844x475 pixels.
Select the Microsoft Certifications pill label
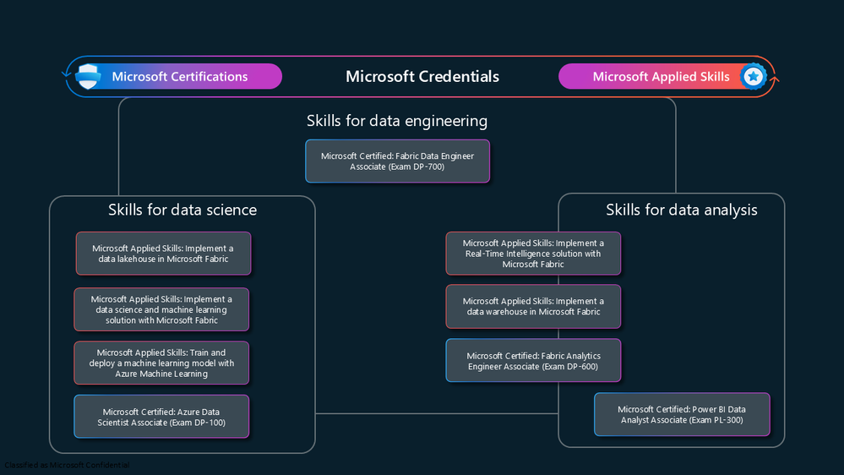180,76
